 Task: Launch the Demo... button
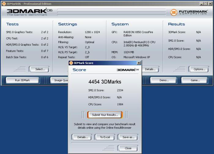click(x=164, y=80)
